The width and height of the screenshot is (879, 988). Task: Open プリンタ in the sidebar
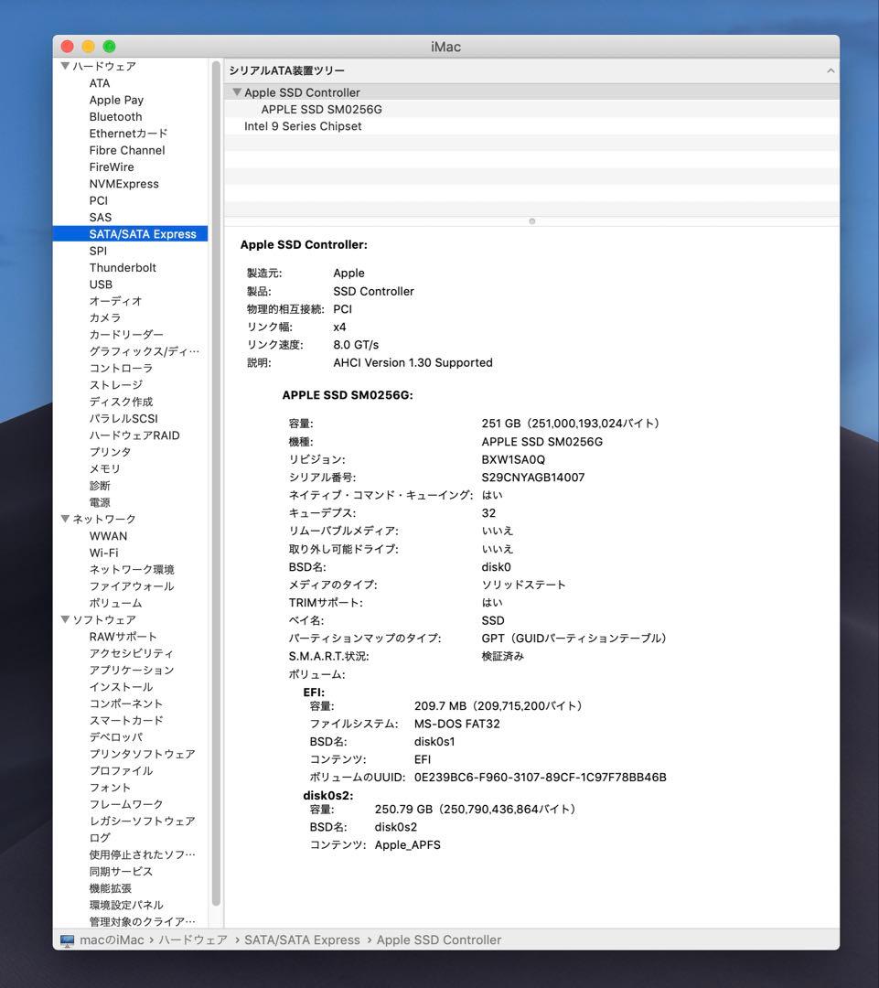pos(110,452)
